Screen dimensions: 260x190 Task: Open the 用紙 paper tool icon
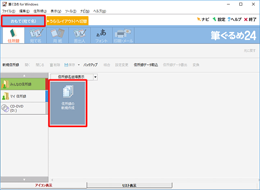point(58,35)
